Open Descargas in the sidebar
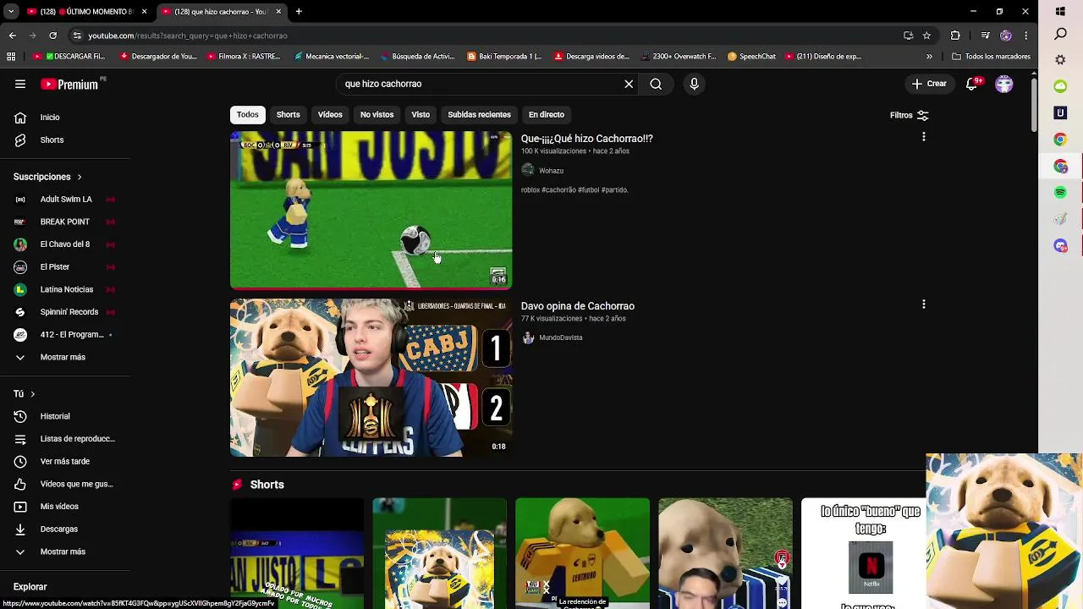 (58, 529)
